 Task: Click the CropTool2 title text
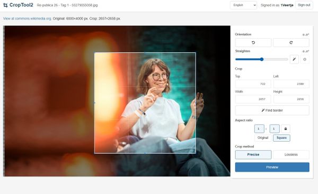coord(21,5)
